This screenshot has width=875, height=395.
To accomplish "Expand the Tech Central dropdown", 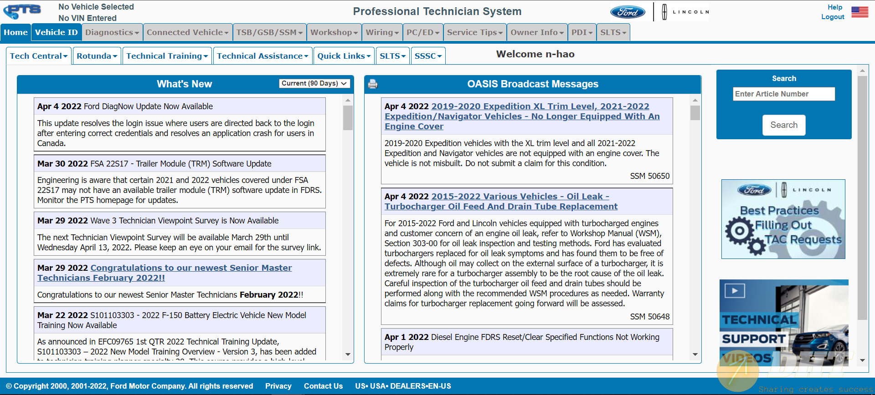I will (x=39, y=56).
